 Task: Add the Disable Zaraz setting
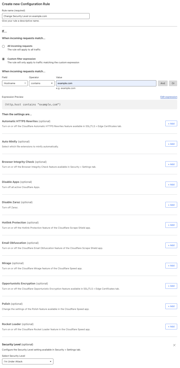click(x=171, y=205)
